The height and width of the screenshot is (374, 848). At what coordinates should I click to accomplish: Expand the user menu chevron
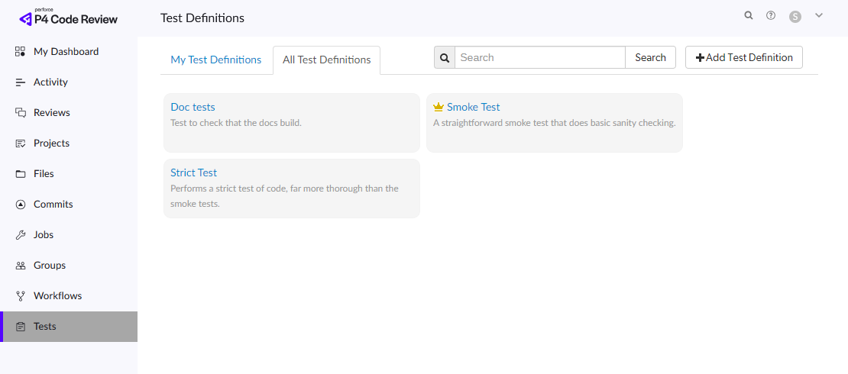tap(819, 15)
